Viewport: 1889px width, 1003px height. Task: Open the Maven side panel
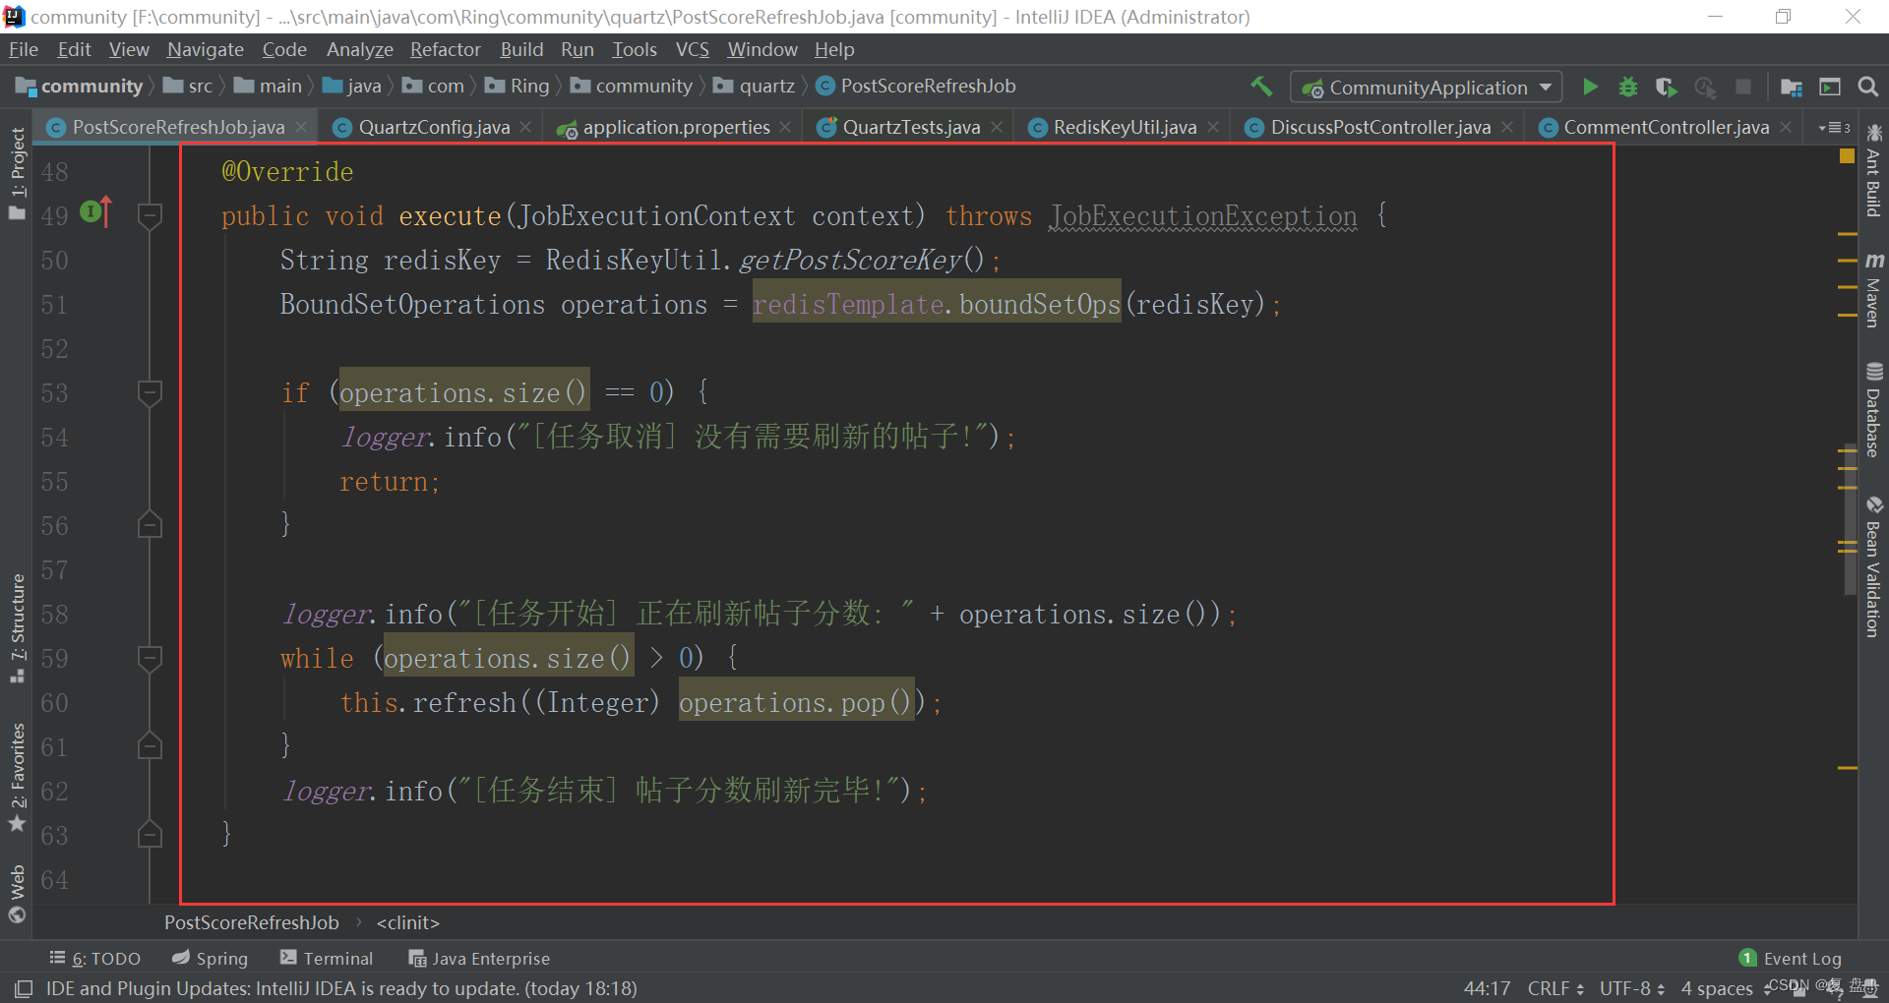coord(1873,288)
